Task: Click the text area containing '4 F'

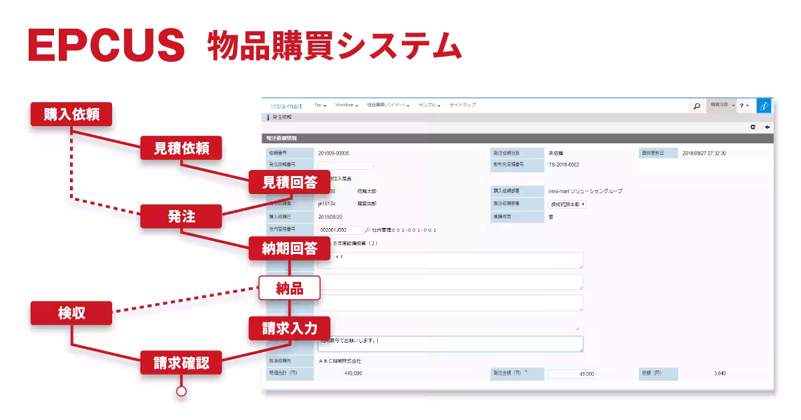Action: click(x=451, y=261)
